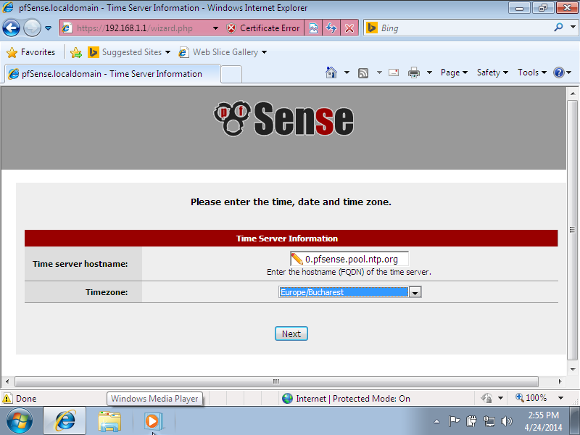Click the Internet Explorer title bar icon
This screenshot has height=435, width=580.
[x=8, y=7]
